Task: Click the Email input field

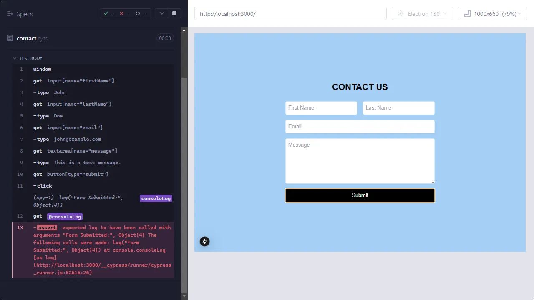Action: pos(360,127)
